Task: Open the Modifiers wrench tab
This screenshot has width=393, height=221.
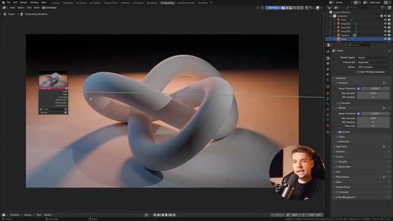Action: [x=327, y=99]
